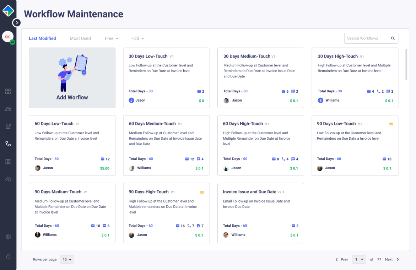Open the Free filter dropdown
The width and height of the screenshot is (416, 270).
112,38
